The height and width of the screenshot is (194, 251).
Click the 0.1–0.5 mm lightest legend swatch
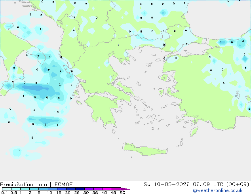[7, 189]
